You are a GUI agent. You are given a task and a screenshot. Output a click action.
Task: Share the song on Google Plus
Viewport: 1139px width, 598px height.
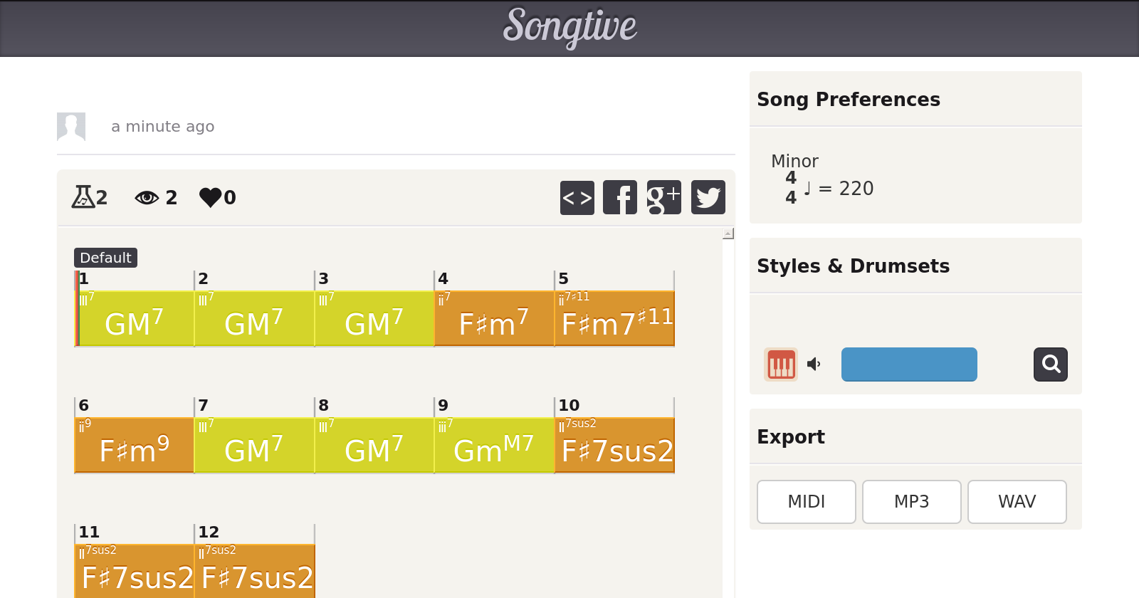pyautogui.click(x=663, y=197)
